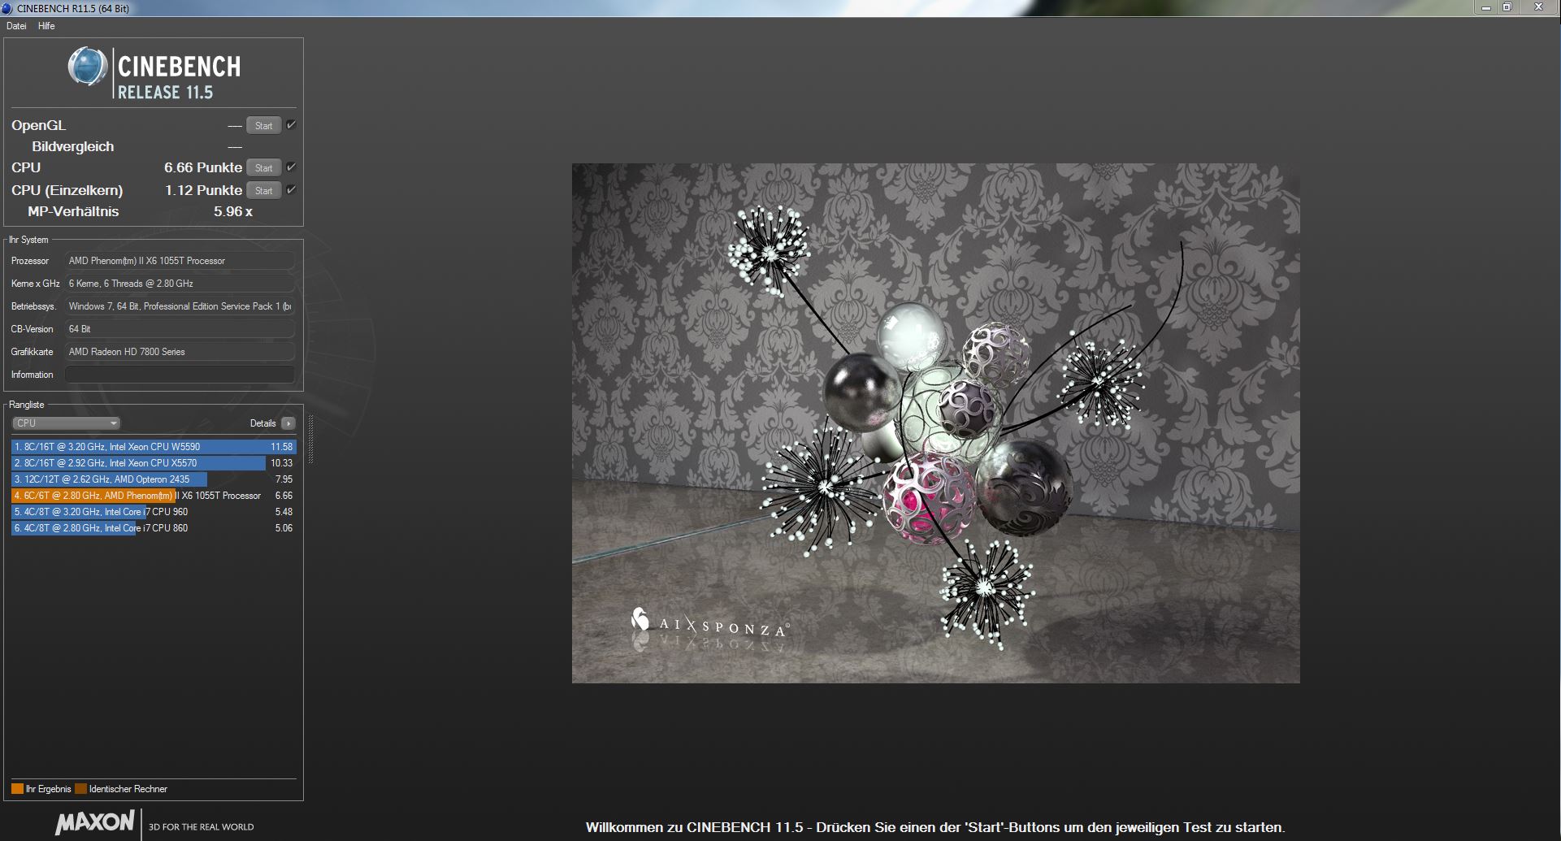Open the Rangliste CPU dropdown

(66, 423)
